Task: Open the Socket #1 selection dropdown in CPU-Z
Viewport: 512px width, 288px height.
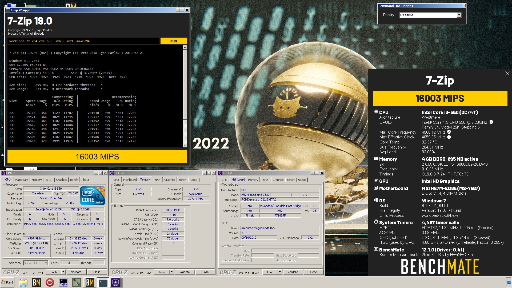Action: point(46,263)
